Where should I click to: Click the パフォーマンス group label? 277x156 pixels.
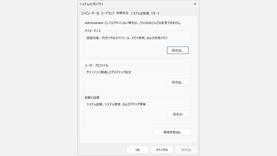click(x=93, y=31)
